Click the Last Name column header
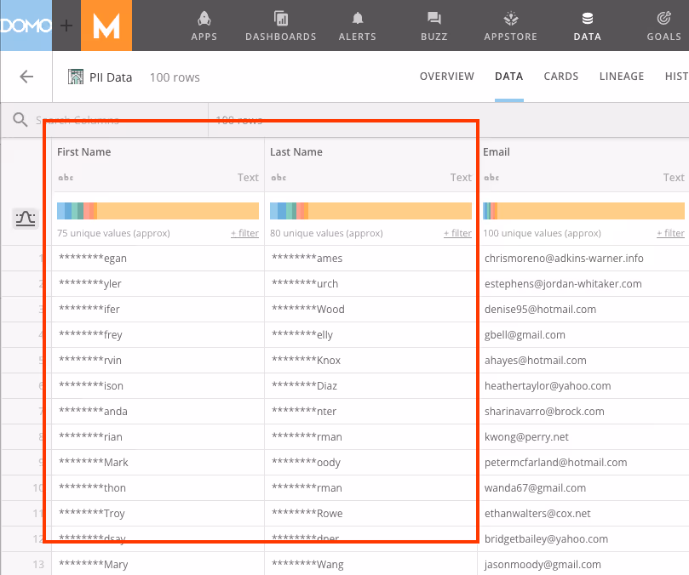The height and width of the screenshot is (575, 689). click(x=296, y=152)
